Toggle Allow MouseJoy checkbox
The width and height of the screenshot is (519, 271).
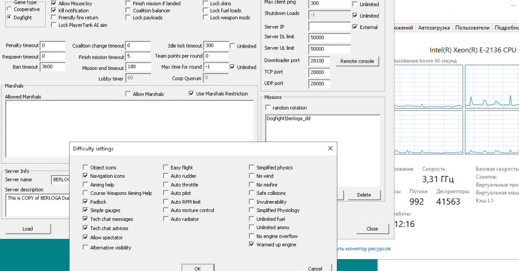pyautogui.click(x=53, y=3)
